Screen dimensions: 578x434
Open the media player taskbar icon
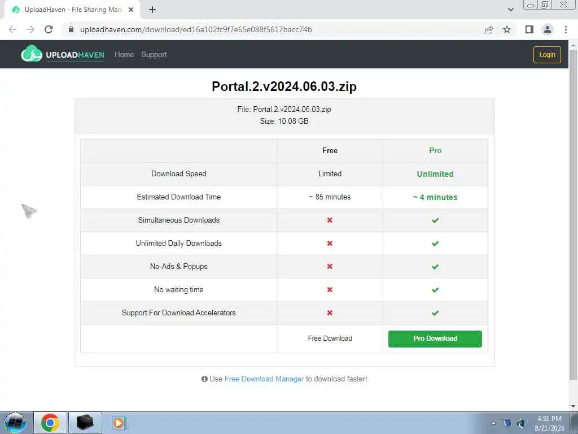pyautogui.click(x=119, y=423)
